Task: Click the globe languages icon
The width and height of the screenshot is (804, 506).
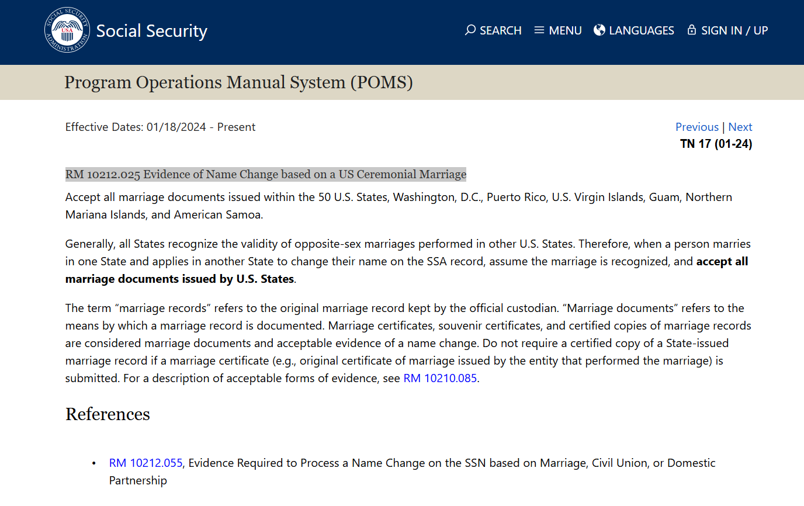Action: coord(599,30)
